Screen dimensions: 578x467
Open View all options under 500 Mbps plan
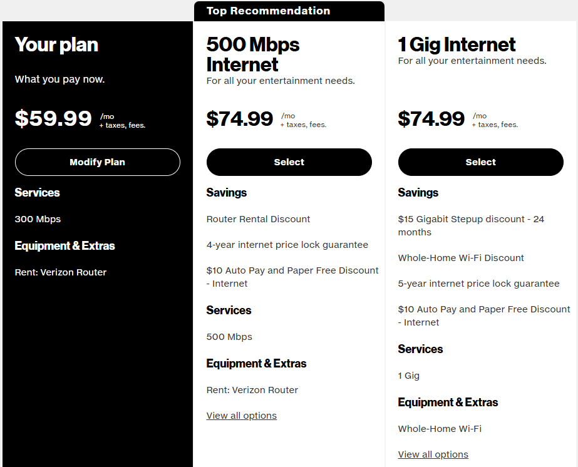(x=241, y=416)
